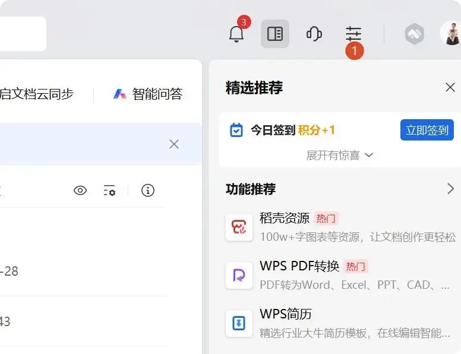Screen dimensions: 461x354
Task: Toggle the eye visibility icon
Action: pyautogui.click(x=80, y=190)
